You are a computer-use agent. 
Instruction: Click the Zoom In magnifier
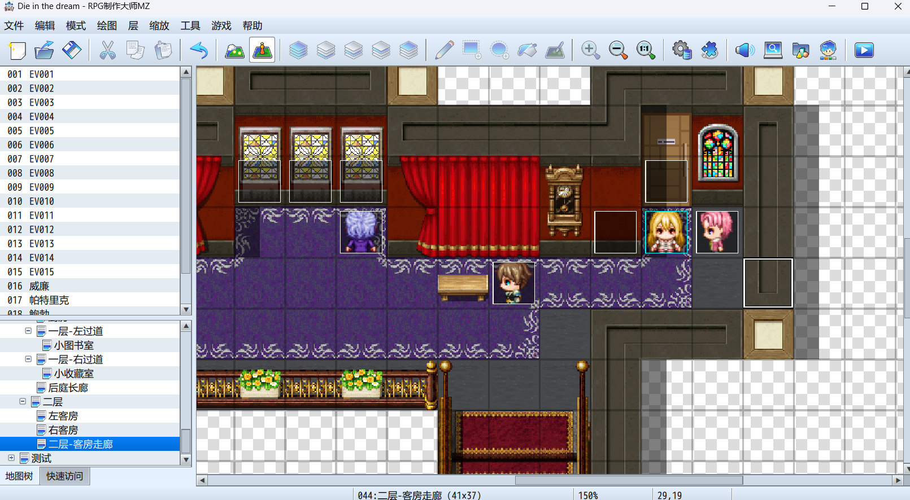pyautogui.click(x=590, y=50)
